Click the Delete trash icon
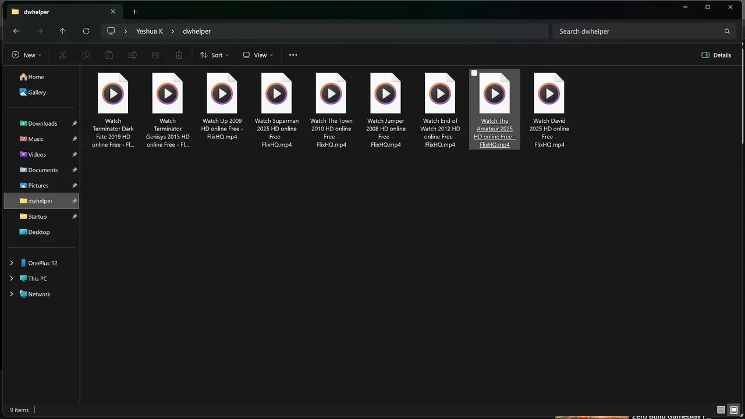Screen dimensions: 745x419 179,55
